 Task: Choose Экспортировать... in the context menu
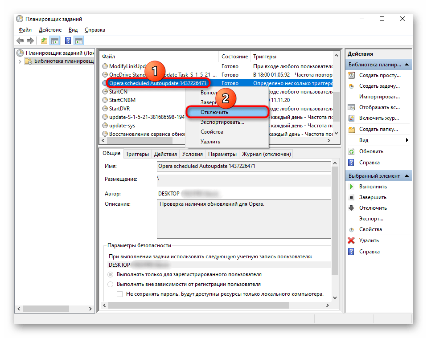pyautogui.click(x=227, y=122)
